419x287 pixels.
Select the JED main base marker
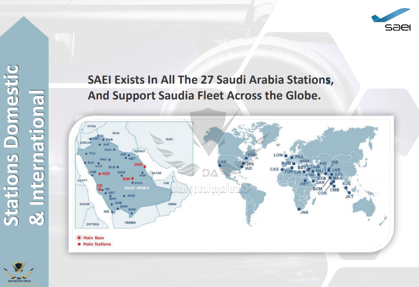pos(100,189)
